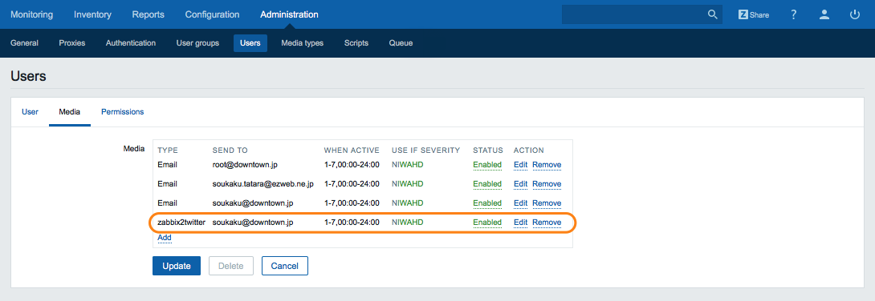
Task: Click the soukaku.tatara@ezweb.ne.jp address text
Action: click(x=263, y=183)
